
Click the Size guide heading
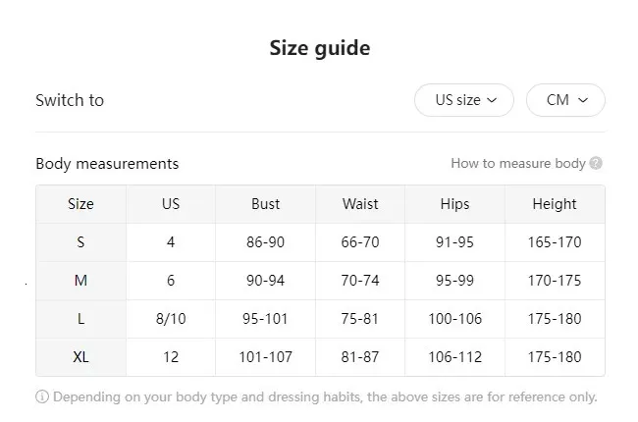pos(319,48)
